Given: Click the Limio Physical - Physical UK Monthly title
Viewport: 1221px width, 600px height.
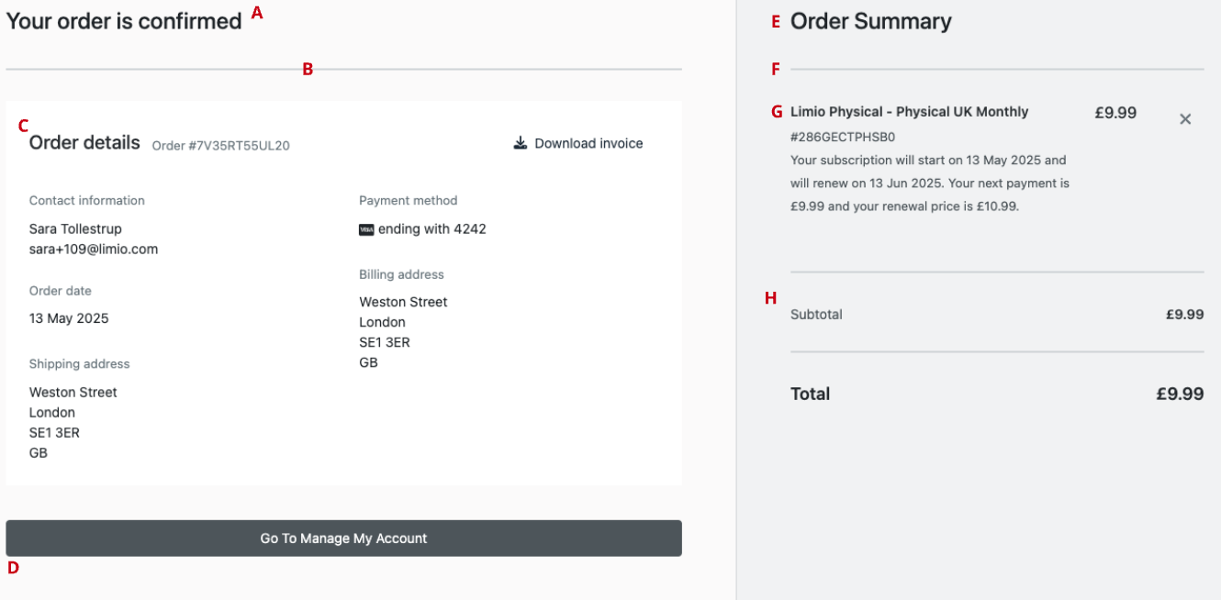Looking at the screenshot, I should 909,112.
